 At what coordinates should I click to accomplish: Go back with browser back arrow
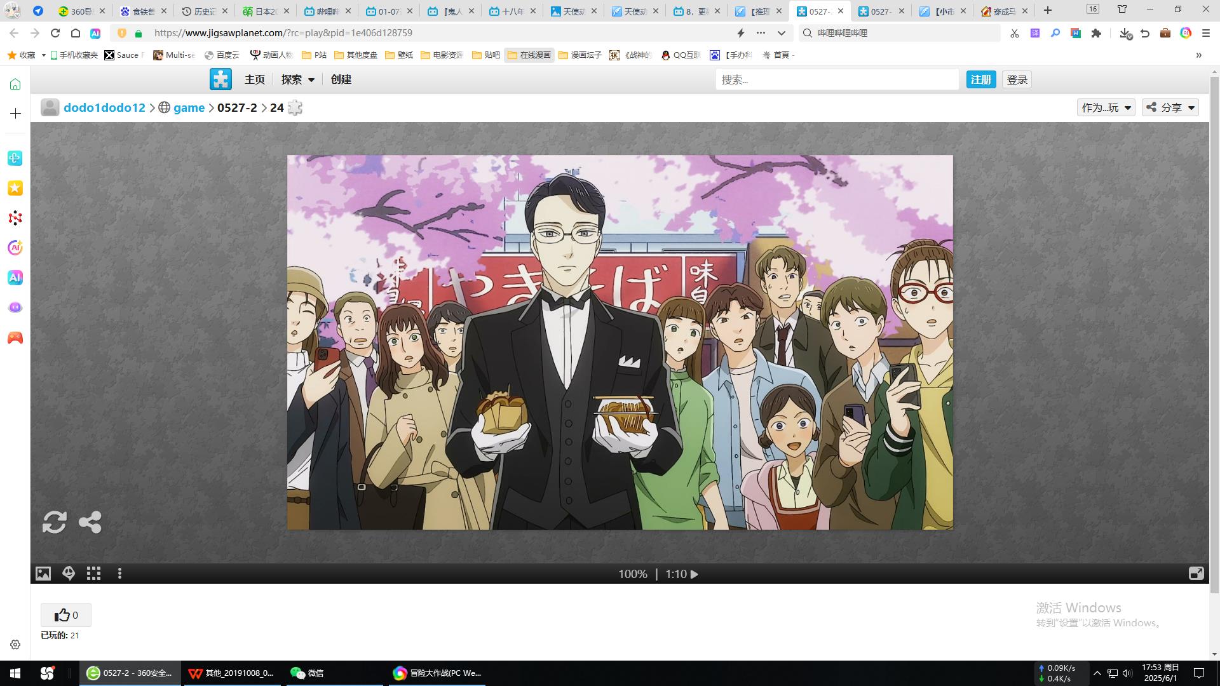14,33
